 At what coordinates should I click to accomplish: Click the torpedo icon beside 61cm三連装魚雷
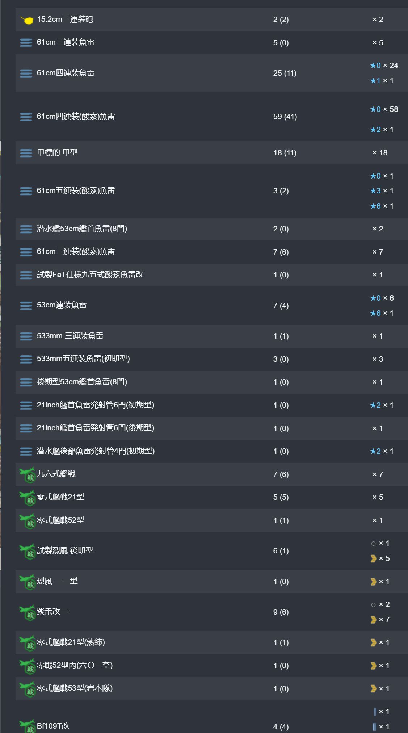tap(26, 43)
